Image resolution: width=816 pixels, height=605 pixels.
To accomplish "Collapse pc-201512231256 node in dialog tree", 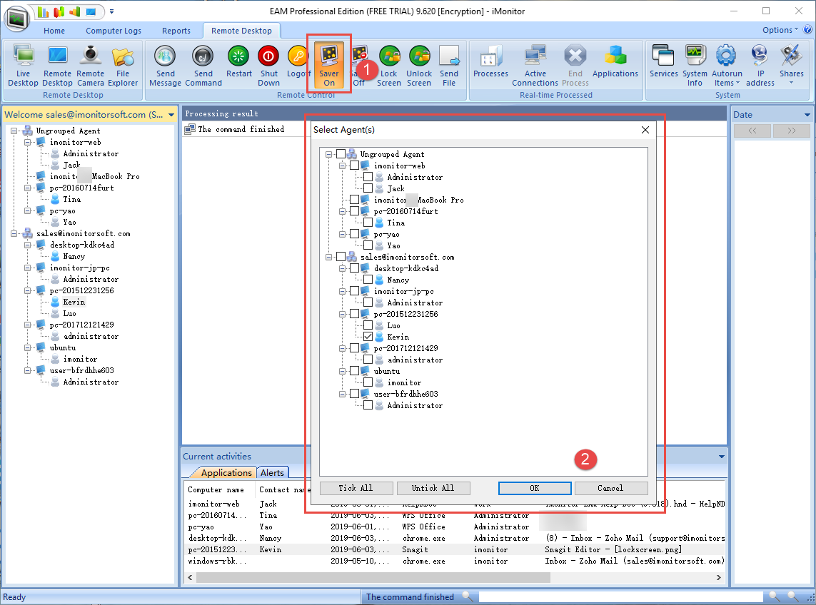I will [x=343, y=314].
